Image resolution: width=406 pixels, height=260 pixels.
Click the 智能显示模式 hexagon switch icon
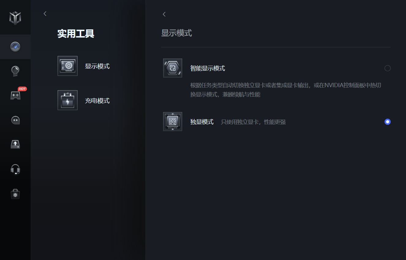(173, 68)
